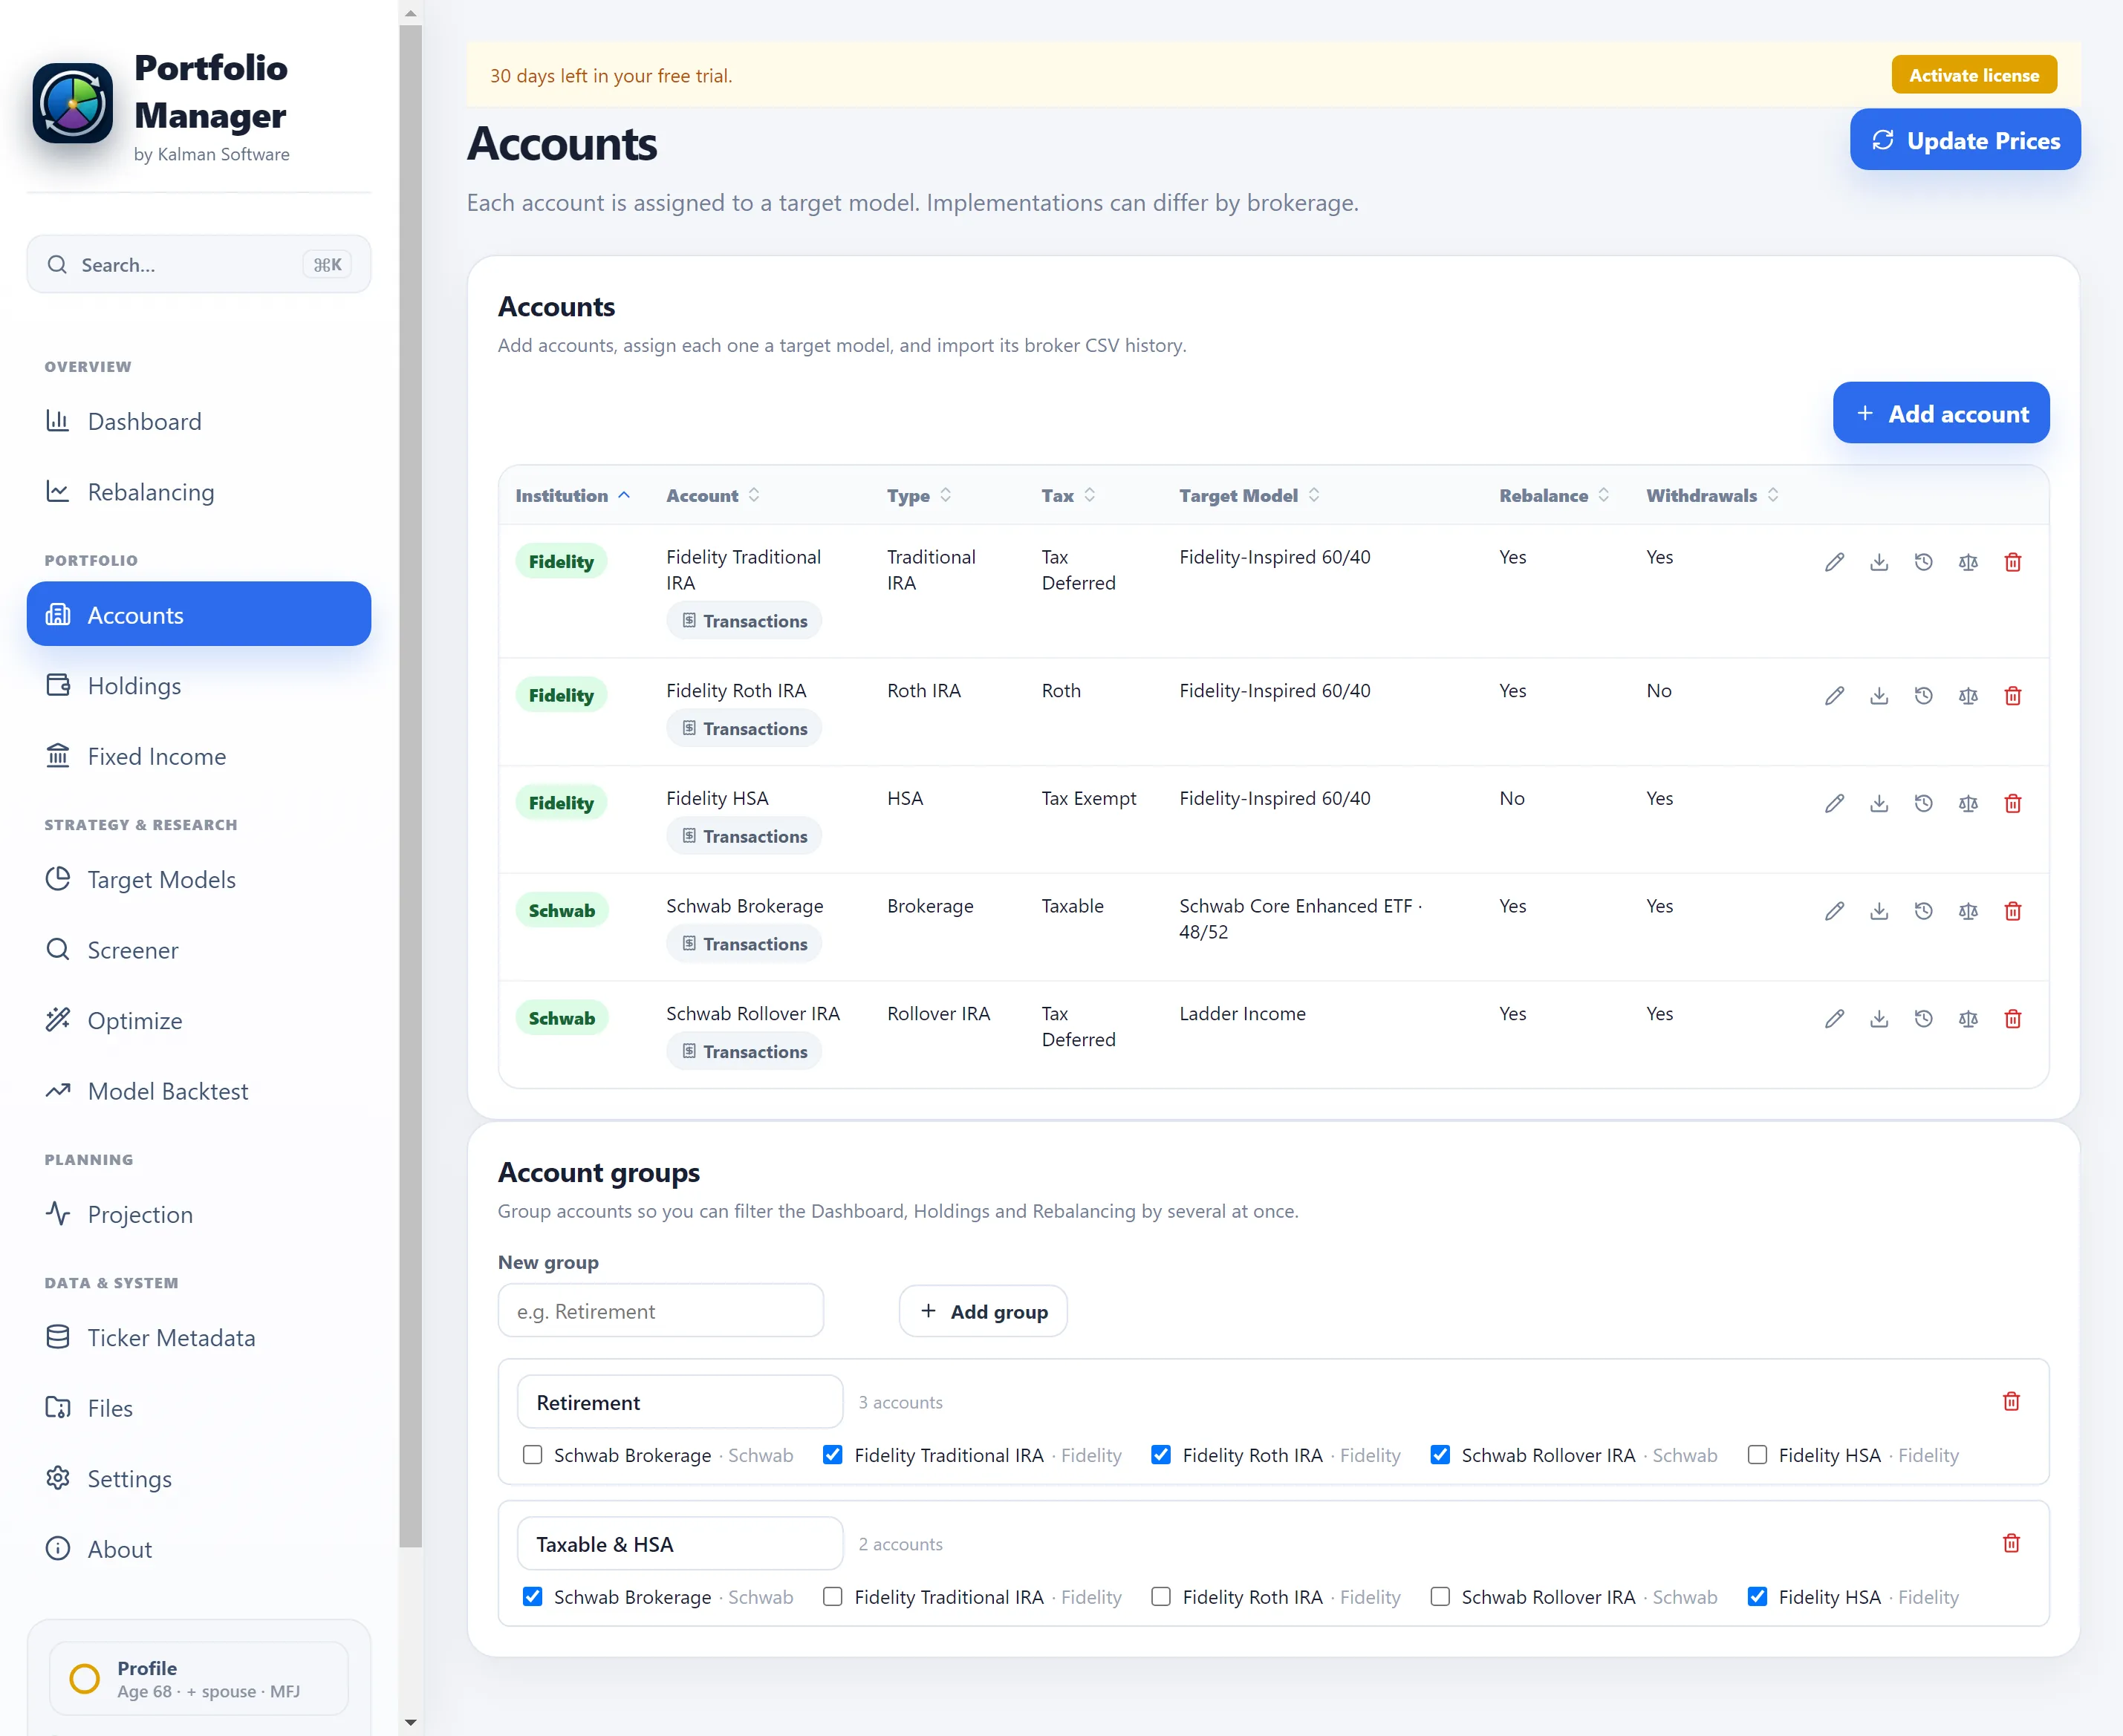Uncheck Fidelity HSA in Taxable & HSA group
Viewport: 2123px width, 1736px height.
[x=1757, y=1597]
